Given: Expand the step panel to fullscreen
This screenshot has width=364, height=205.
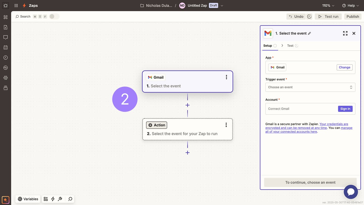Looking at the screenshot, I should [345, 33].
